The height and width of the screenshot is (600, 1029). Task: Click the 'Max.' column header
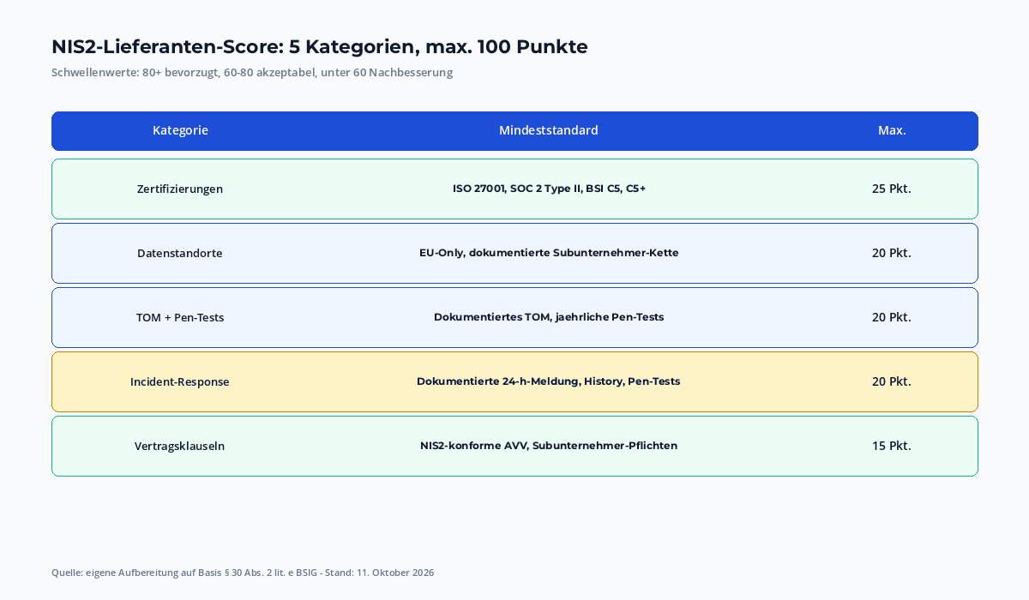tap(892, 130)
